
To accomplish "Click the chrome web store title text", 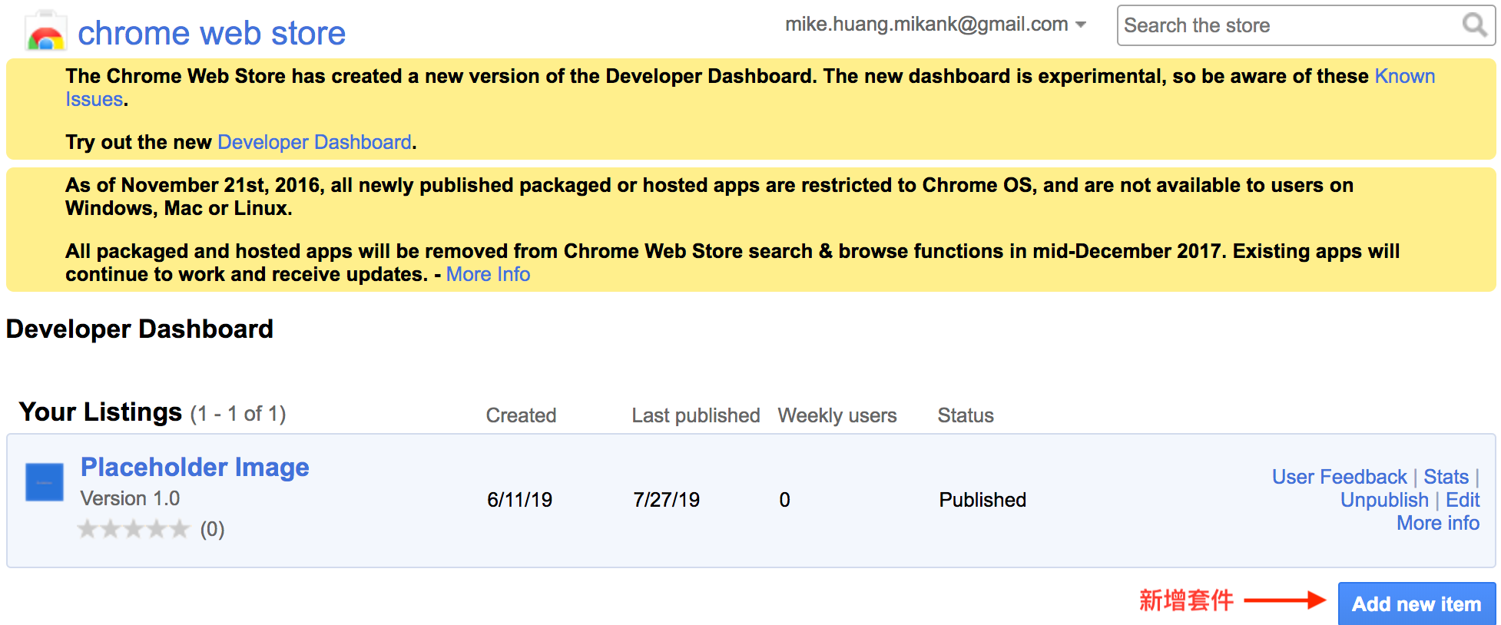I will pos(211,33).
